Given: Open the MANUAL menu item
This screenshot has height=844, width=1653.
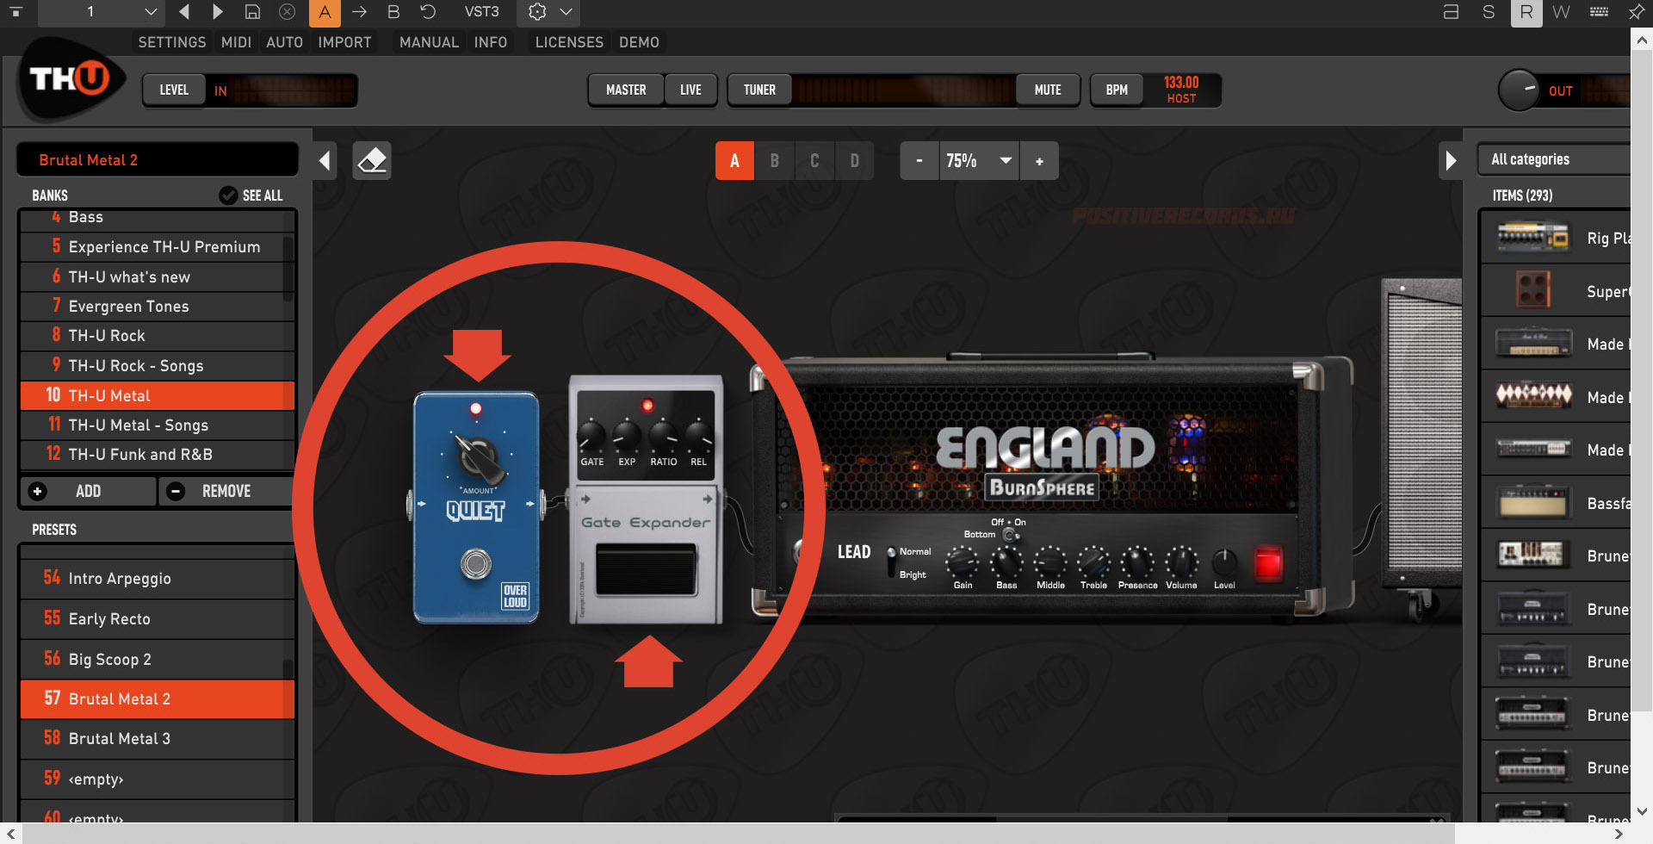Looking at the screenshot, I should [429, 42].
